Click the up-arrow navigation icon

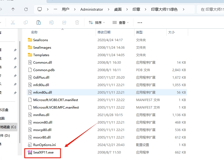point(13,9)
